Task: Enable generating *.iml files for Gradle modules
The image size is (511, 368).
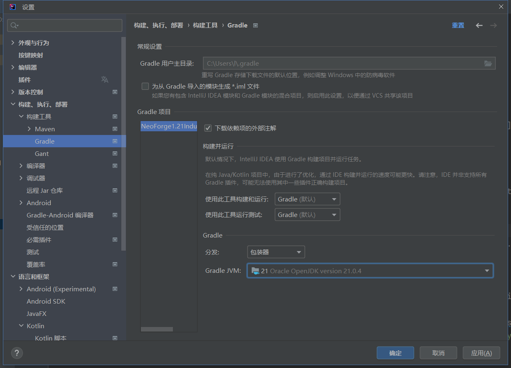Action: coord(145,86)
